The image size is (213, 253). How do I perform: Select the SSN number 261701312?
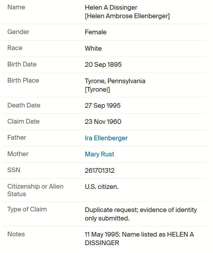(100, 170)
